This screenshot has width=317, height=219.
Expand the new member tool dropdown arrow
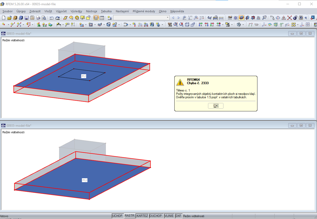(x=23, y=25)
